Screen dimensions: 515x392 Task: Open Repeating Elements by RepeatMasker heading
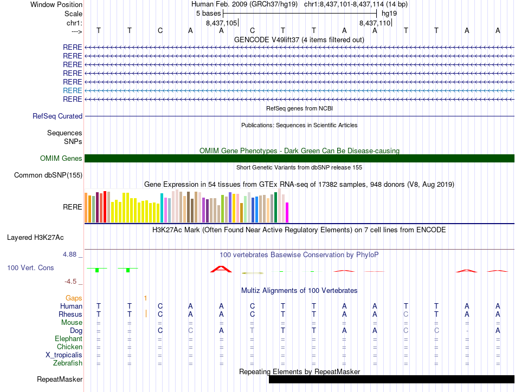299,371
